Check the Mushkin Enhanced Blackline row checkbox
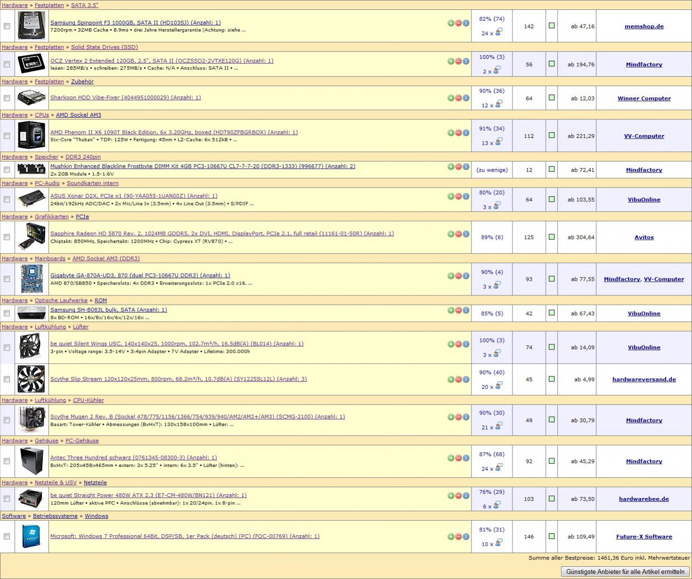This screenshot has height=579, width=692. 7,170
